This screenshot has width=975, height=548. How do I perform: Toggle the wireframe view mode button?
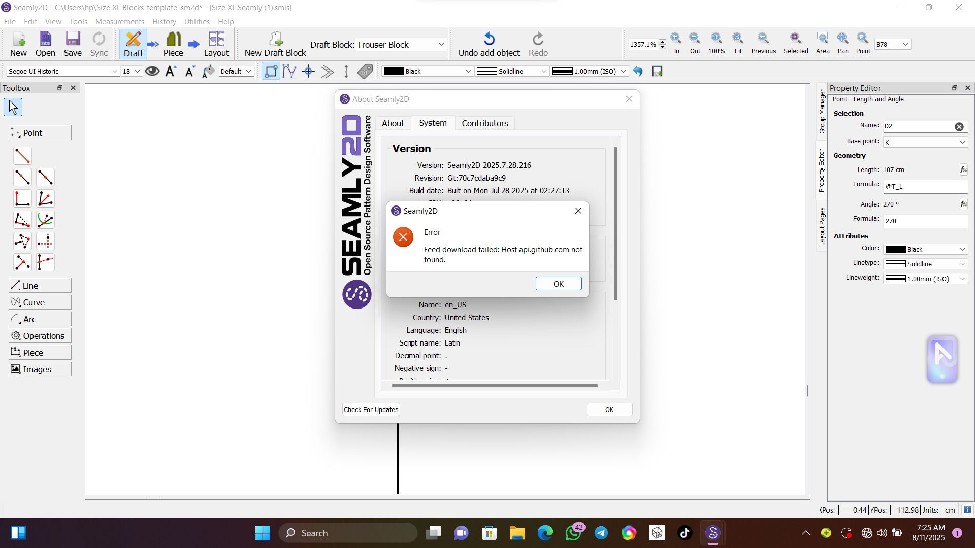(271, 71)
